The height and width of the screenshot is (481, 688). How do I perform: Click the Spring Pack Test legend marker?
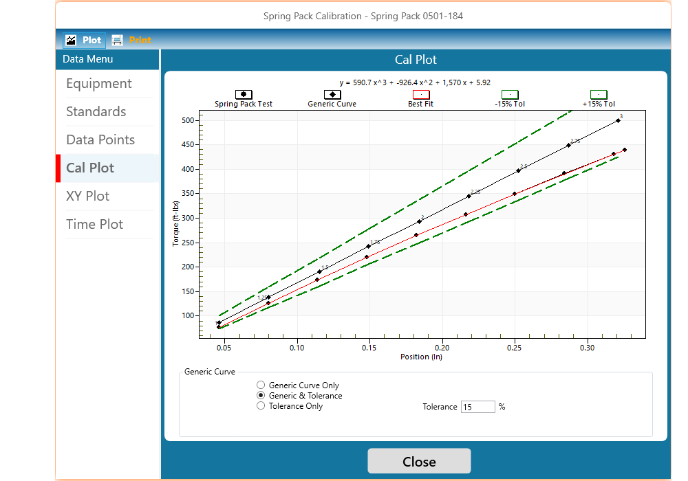[244, 95]
